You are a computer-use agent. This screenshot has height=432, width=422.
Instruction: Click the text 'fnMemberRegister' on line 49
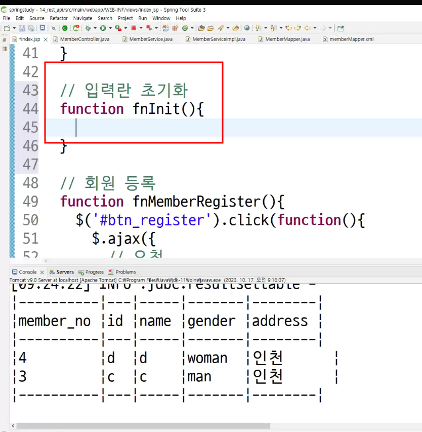(x=196, y=202)
